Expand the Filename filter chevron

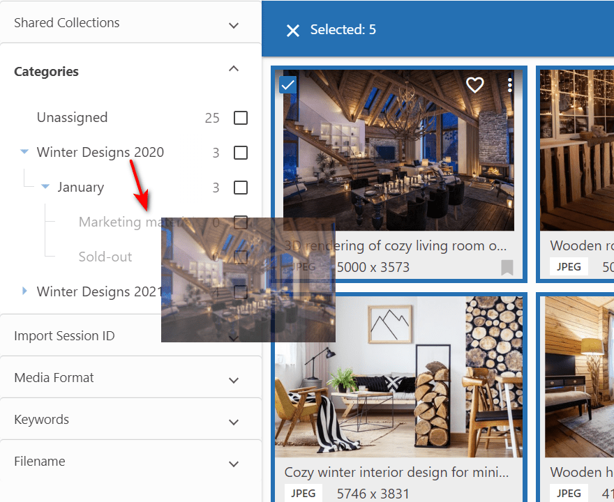234,464
